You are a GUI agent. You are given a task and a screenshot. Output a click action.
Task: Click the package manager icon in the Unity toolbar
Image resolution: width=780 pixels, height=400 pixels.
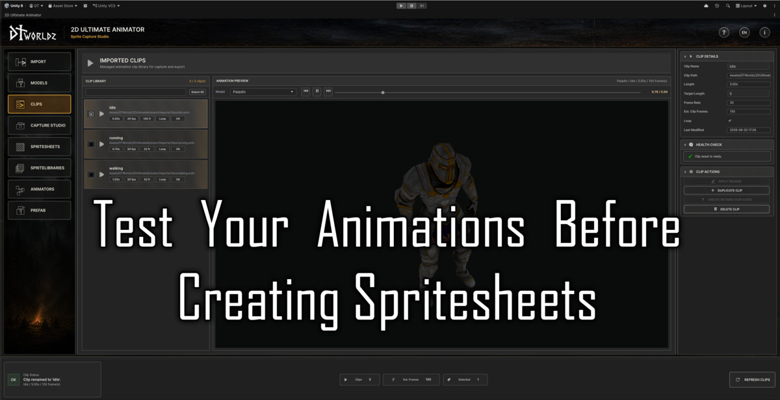(85, 6)
